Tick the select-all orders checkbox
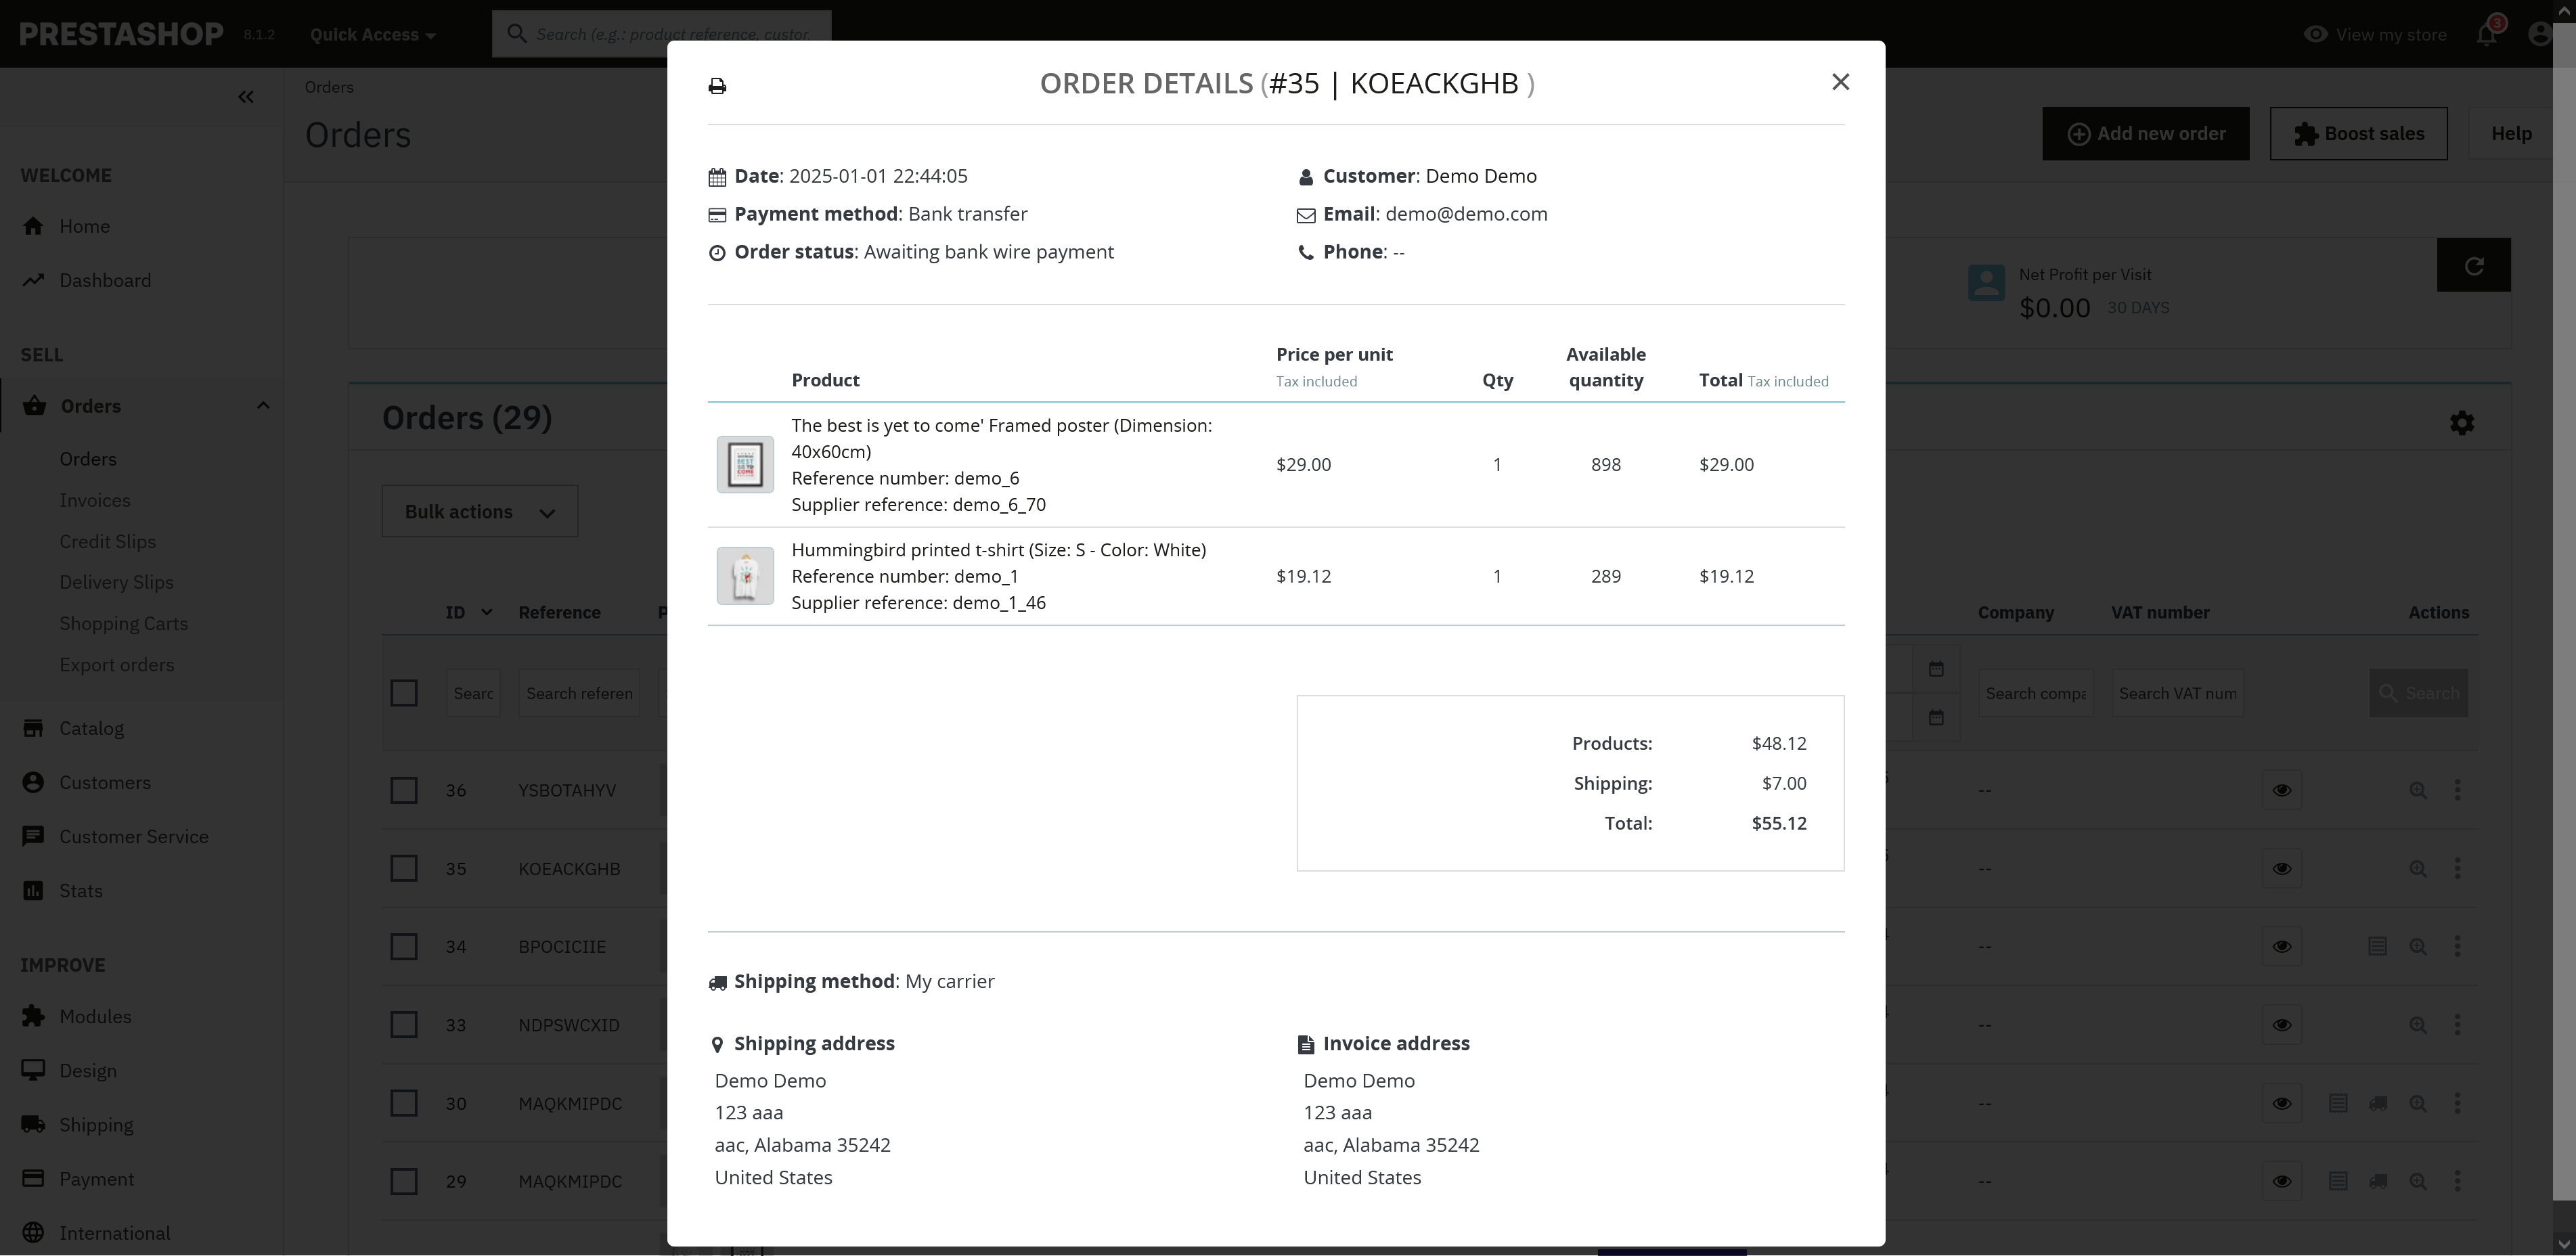The height and width of the screenshot is (1256, 2576). pyautogui.click(x=404, y=693)
